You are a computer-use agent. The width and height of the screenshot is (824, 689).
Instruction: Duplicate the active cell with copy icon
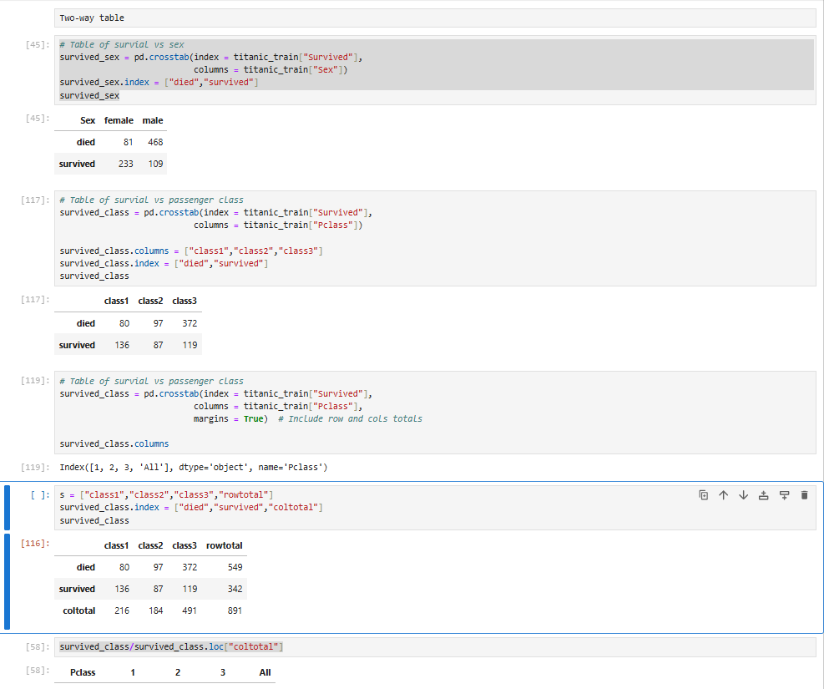click(703, 495)
